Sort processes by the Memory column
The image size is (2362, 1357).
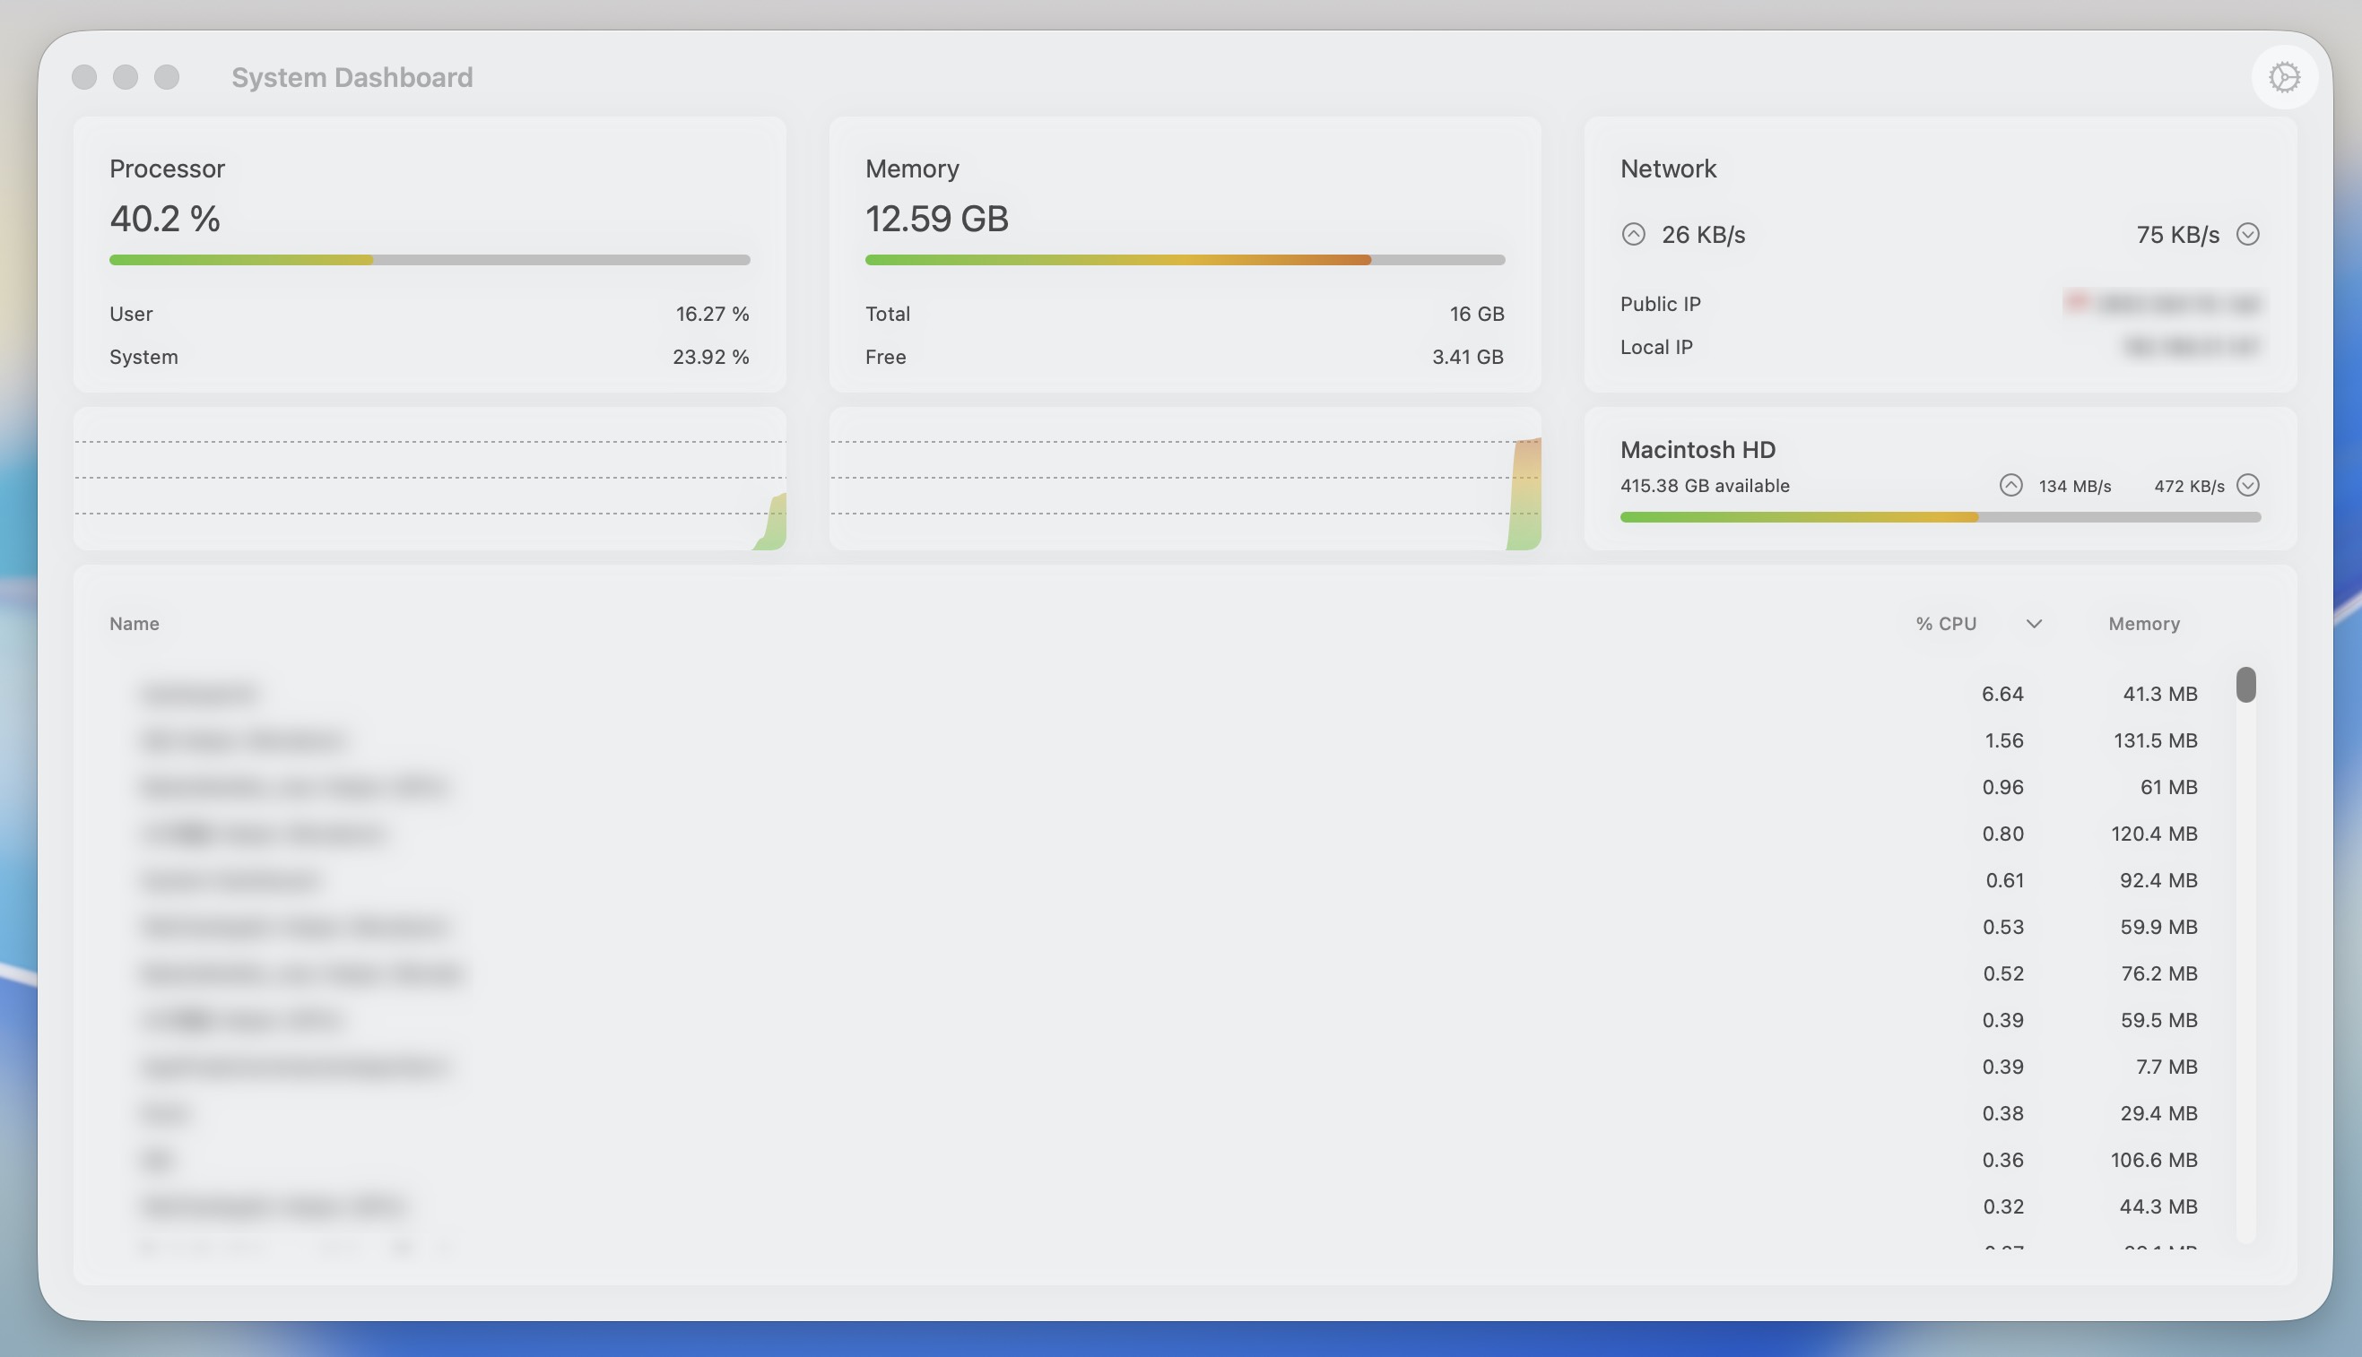(x=2143, y=624)
